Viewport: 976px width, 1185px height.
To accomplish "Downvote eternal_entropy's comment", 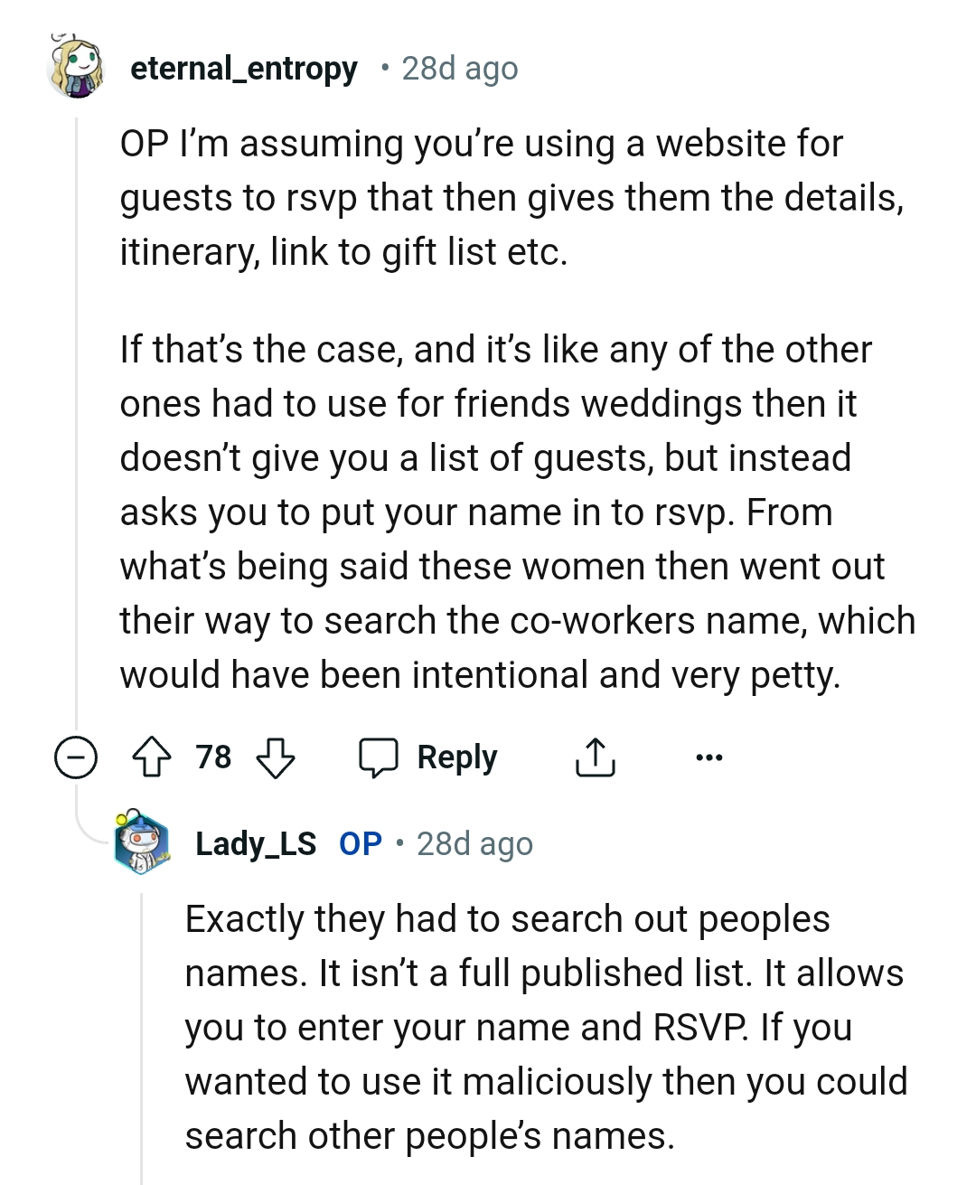I will coord(276,757).
